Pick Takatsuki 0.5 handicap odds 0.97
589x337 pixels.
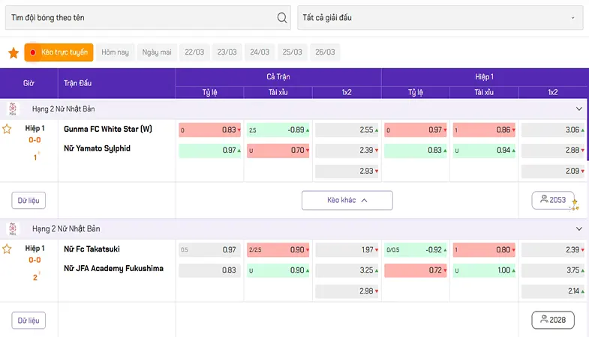pyautogui.click(x=209, y=250)
